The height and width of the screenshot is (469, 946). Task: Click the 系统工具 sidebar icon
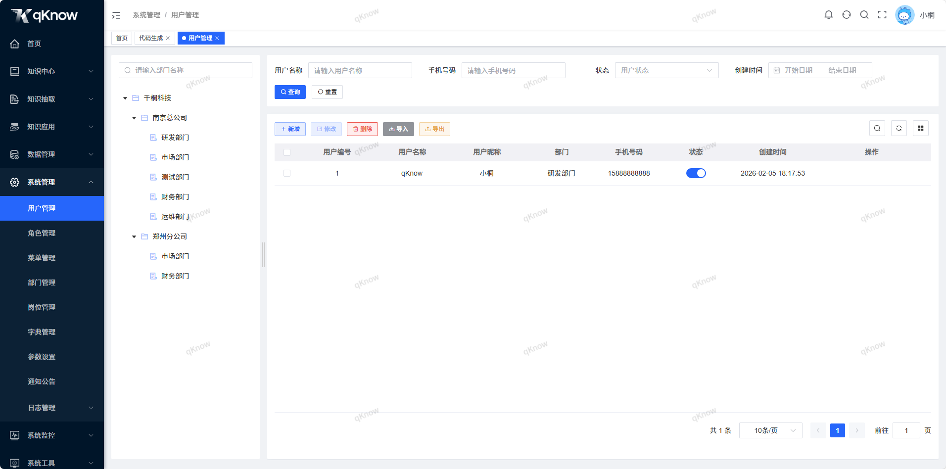(x=15, y=463)
